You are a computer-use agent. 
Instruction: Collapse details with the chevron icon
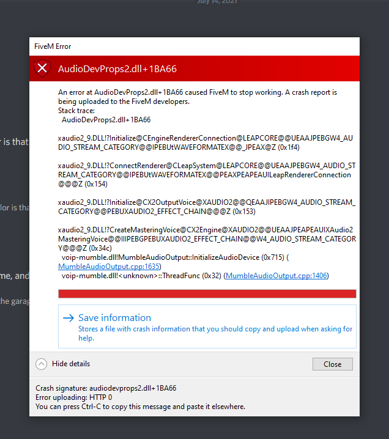[41, 364]
